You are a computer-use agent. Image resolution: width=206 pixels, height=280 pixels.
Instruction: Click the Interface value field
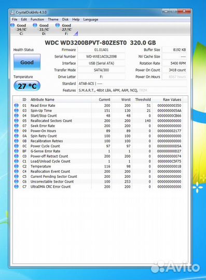101,63
